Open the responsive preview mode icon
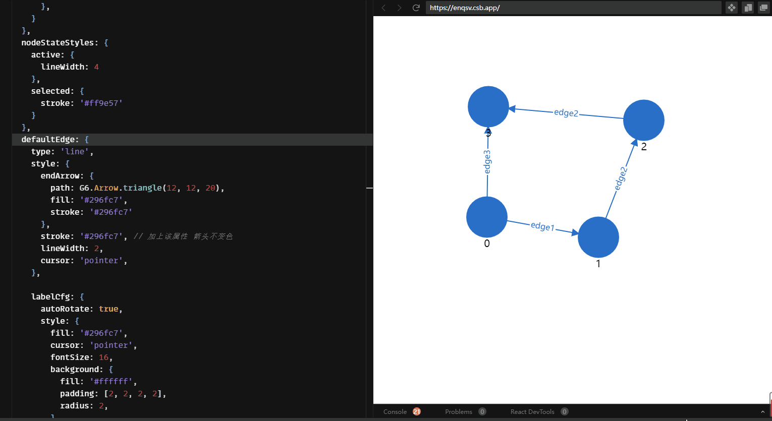The image size is (772, 421). [731, 8]
